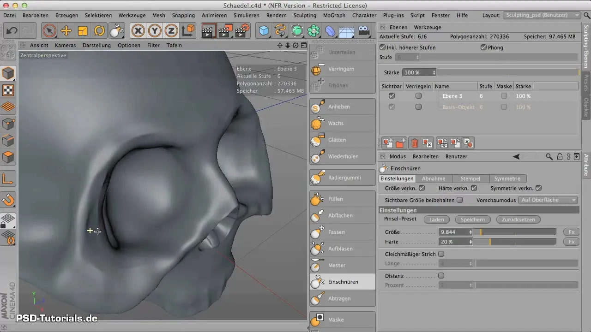Enable Sichtbare Größe beibehalten checkbox

coord(459,200)
